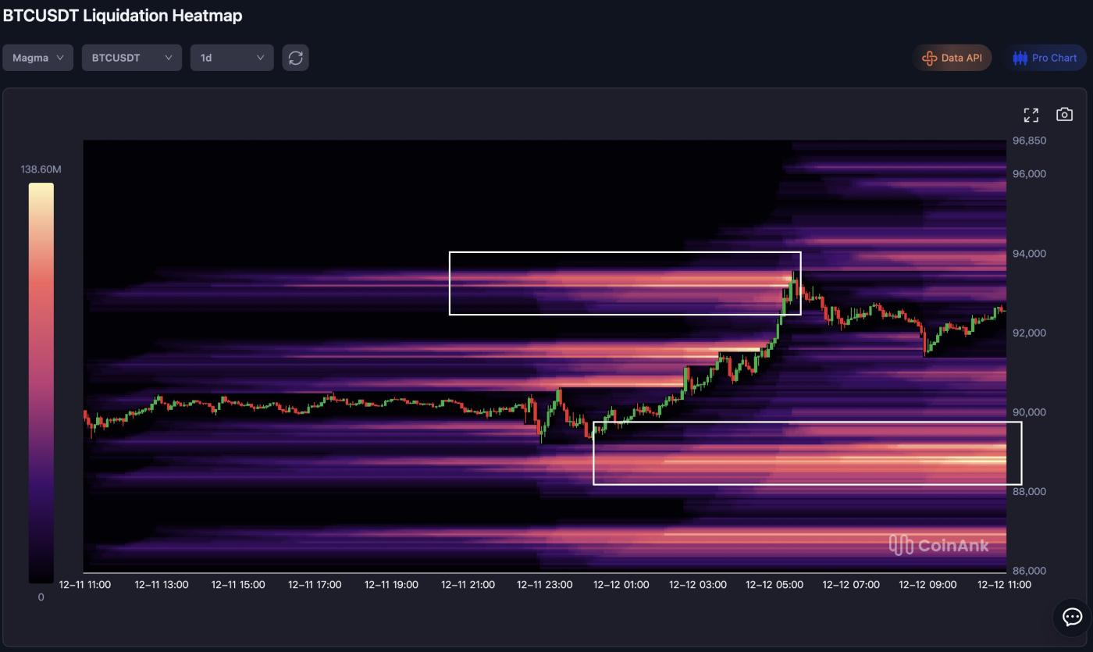Switch to Pro Chart view
The height and width of the screenshot is (652, 1093).
click(1045, 58)
